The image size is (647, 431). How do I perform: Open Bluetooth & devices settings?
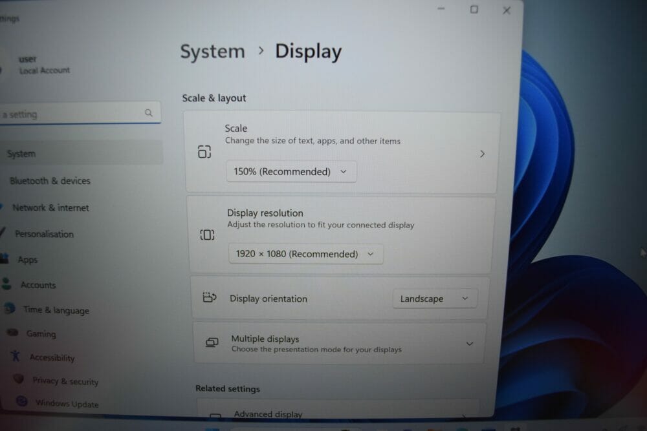click(x=50, y=181)
